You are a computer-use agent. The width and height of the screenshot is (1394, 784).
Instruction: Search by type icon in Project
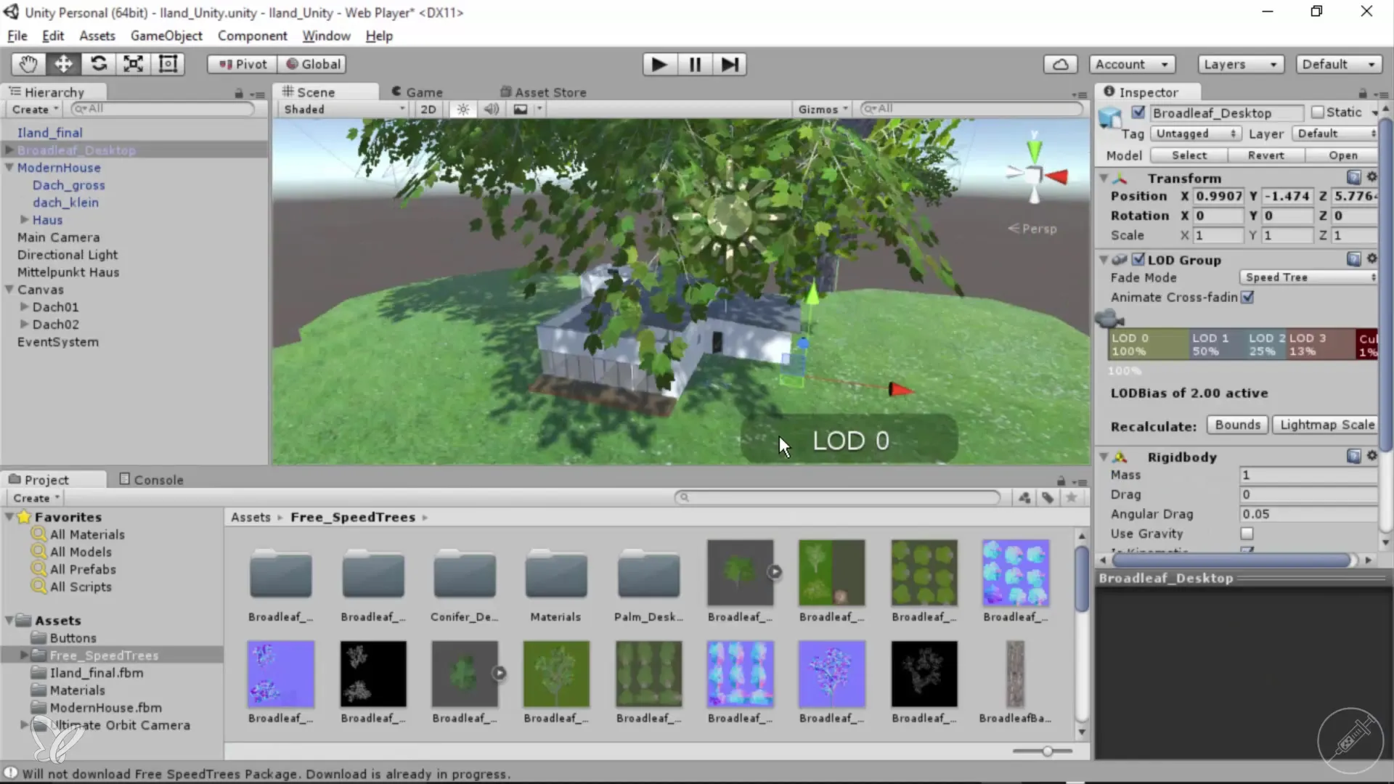tap(1024, 498)
